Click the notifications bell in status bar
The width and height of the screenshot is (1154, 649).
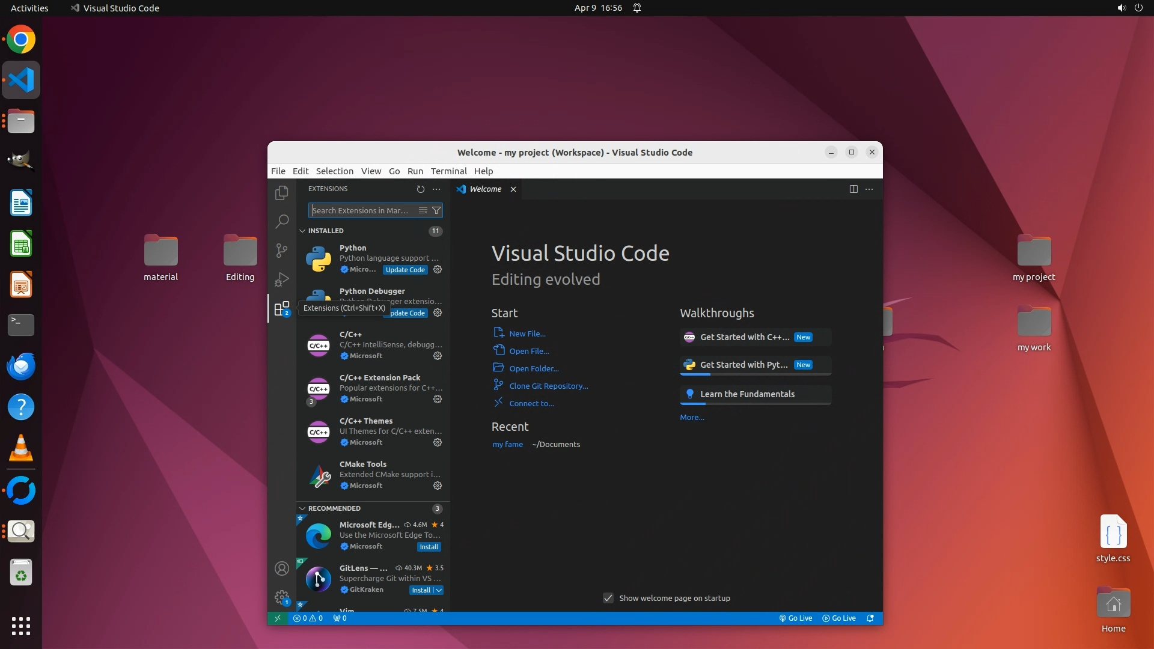870,618
